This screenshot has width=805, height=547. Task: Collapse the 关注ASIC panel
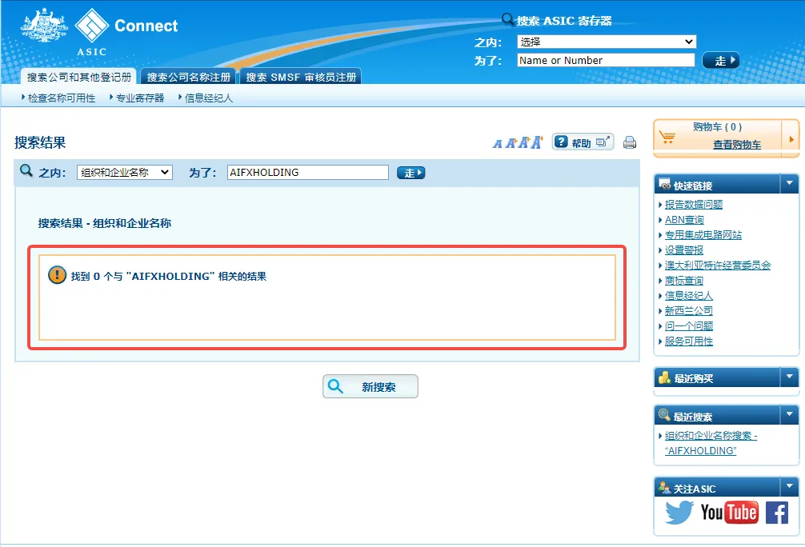(789, 486)
